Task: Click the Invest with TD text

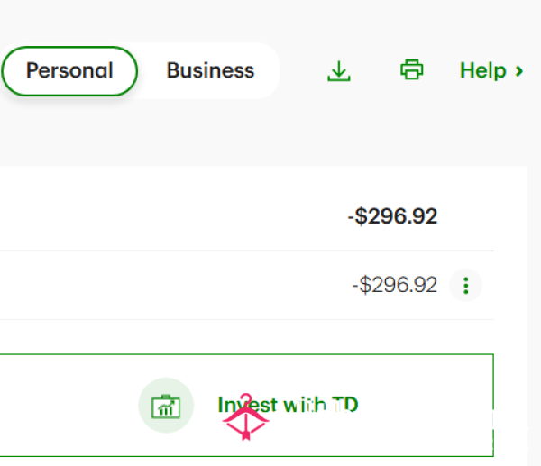Action: click(x=289, y=405)
